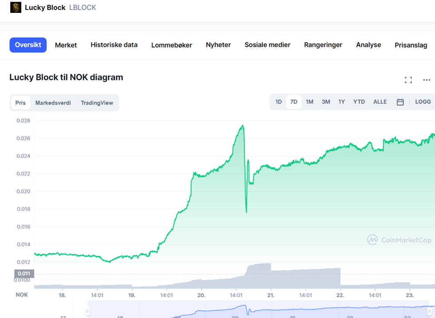This screenshot has height=318, width=435.
Task: Go to the Nyheter tab
Action: point(218,45)
